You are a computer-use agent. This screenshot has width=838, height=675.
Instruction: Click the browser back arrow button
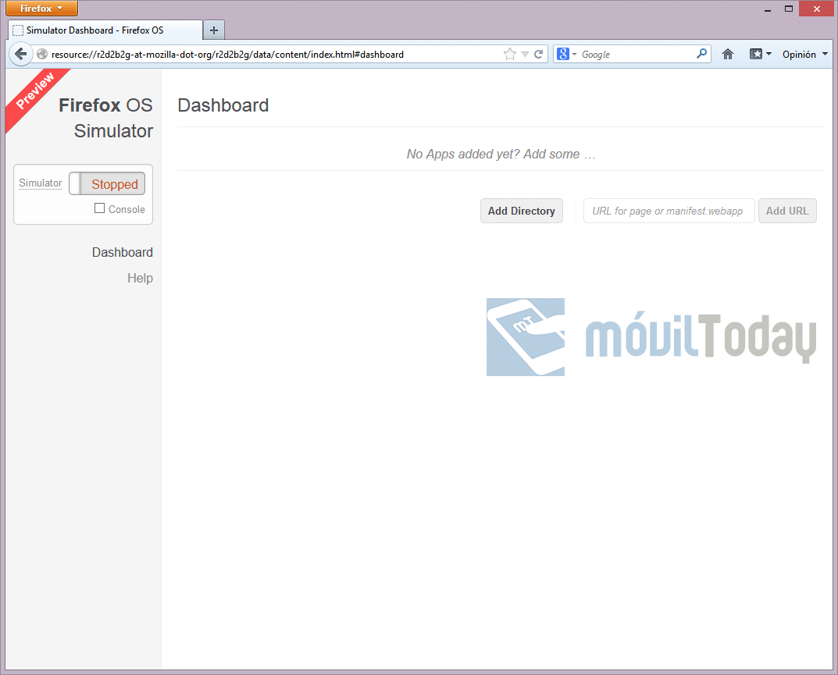point(20,55)
